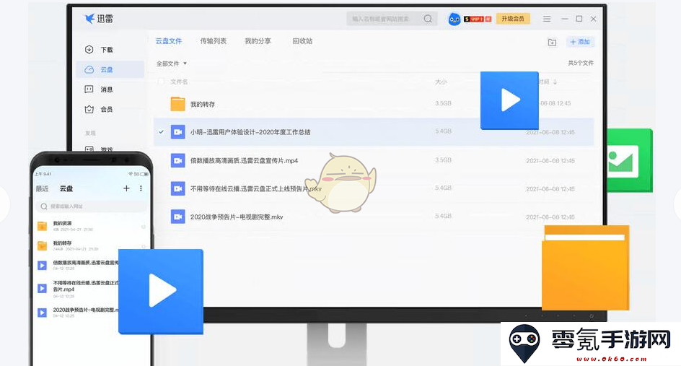Tap play icon of 倍数播放 file on phone
The height and width of the screenshot is (366, 681).
click(x=42, y=265)
